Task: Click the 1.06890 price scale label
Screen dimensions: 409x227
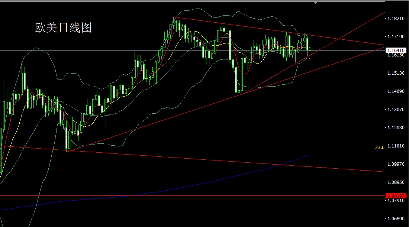Action: (x=396, y=219)
